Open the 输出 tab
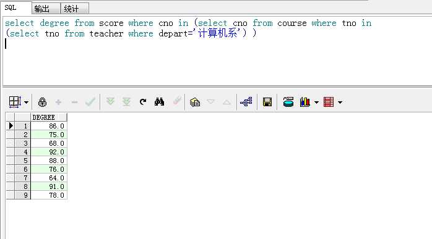Viewport: 432px width, 239px height. coord(46,9)
